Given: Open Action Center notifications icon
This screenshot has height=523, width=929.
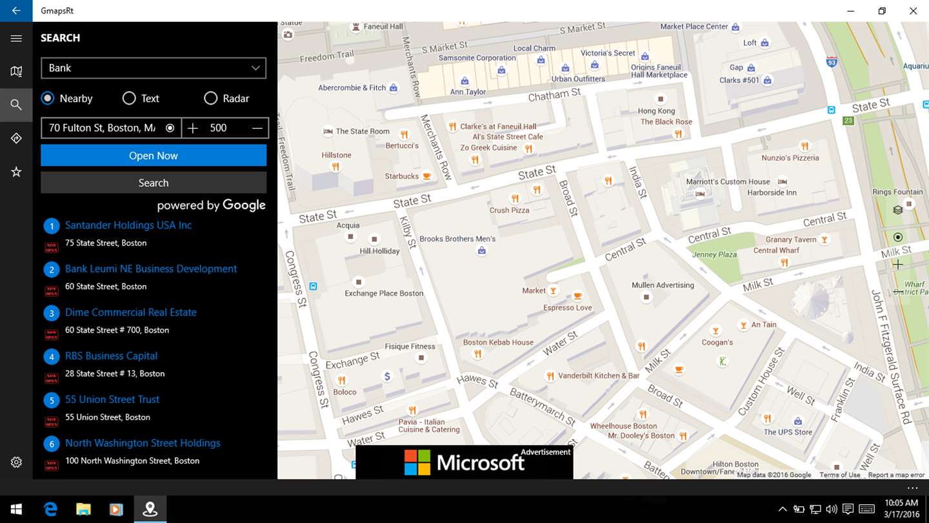Looking at the screenshot, I should pyautogui.click(x=848, y=509).
